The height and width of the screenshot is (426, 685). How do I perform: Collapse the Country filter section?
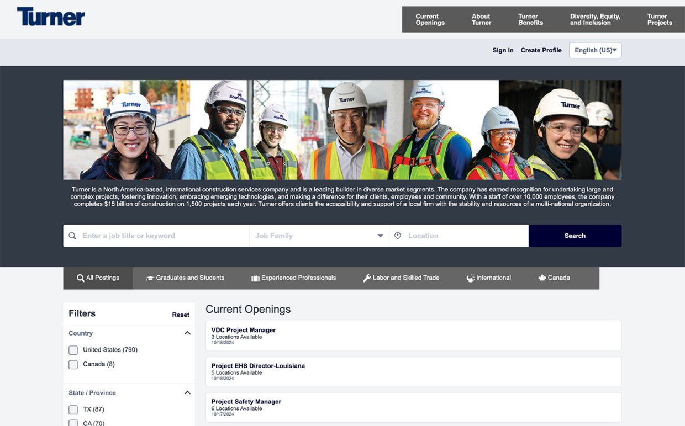187,333
